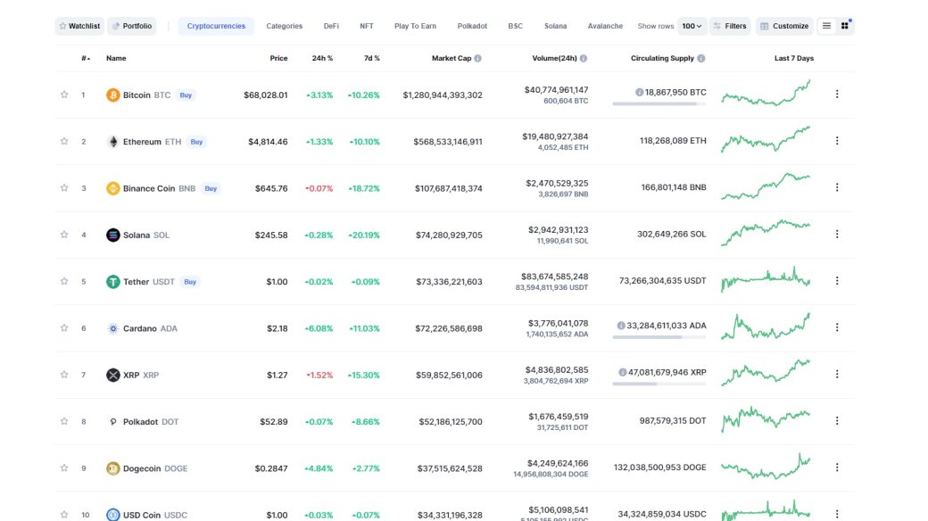Click the Binance Coin logo

point(113,188)
